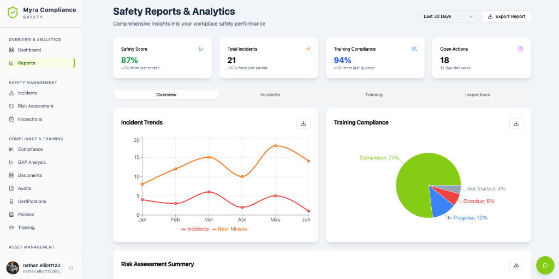559x279 pixels.
Task: Open the Last 30 Days dropdown
Action: point(449,16)
